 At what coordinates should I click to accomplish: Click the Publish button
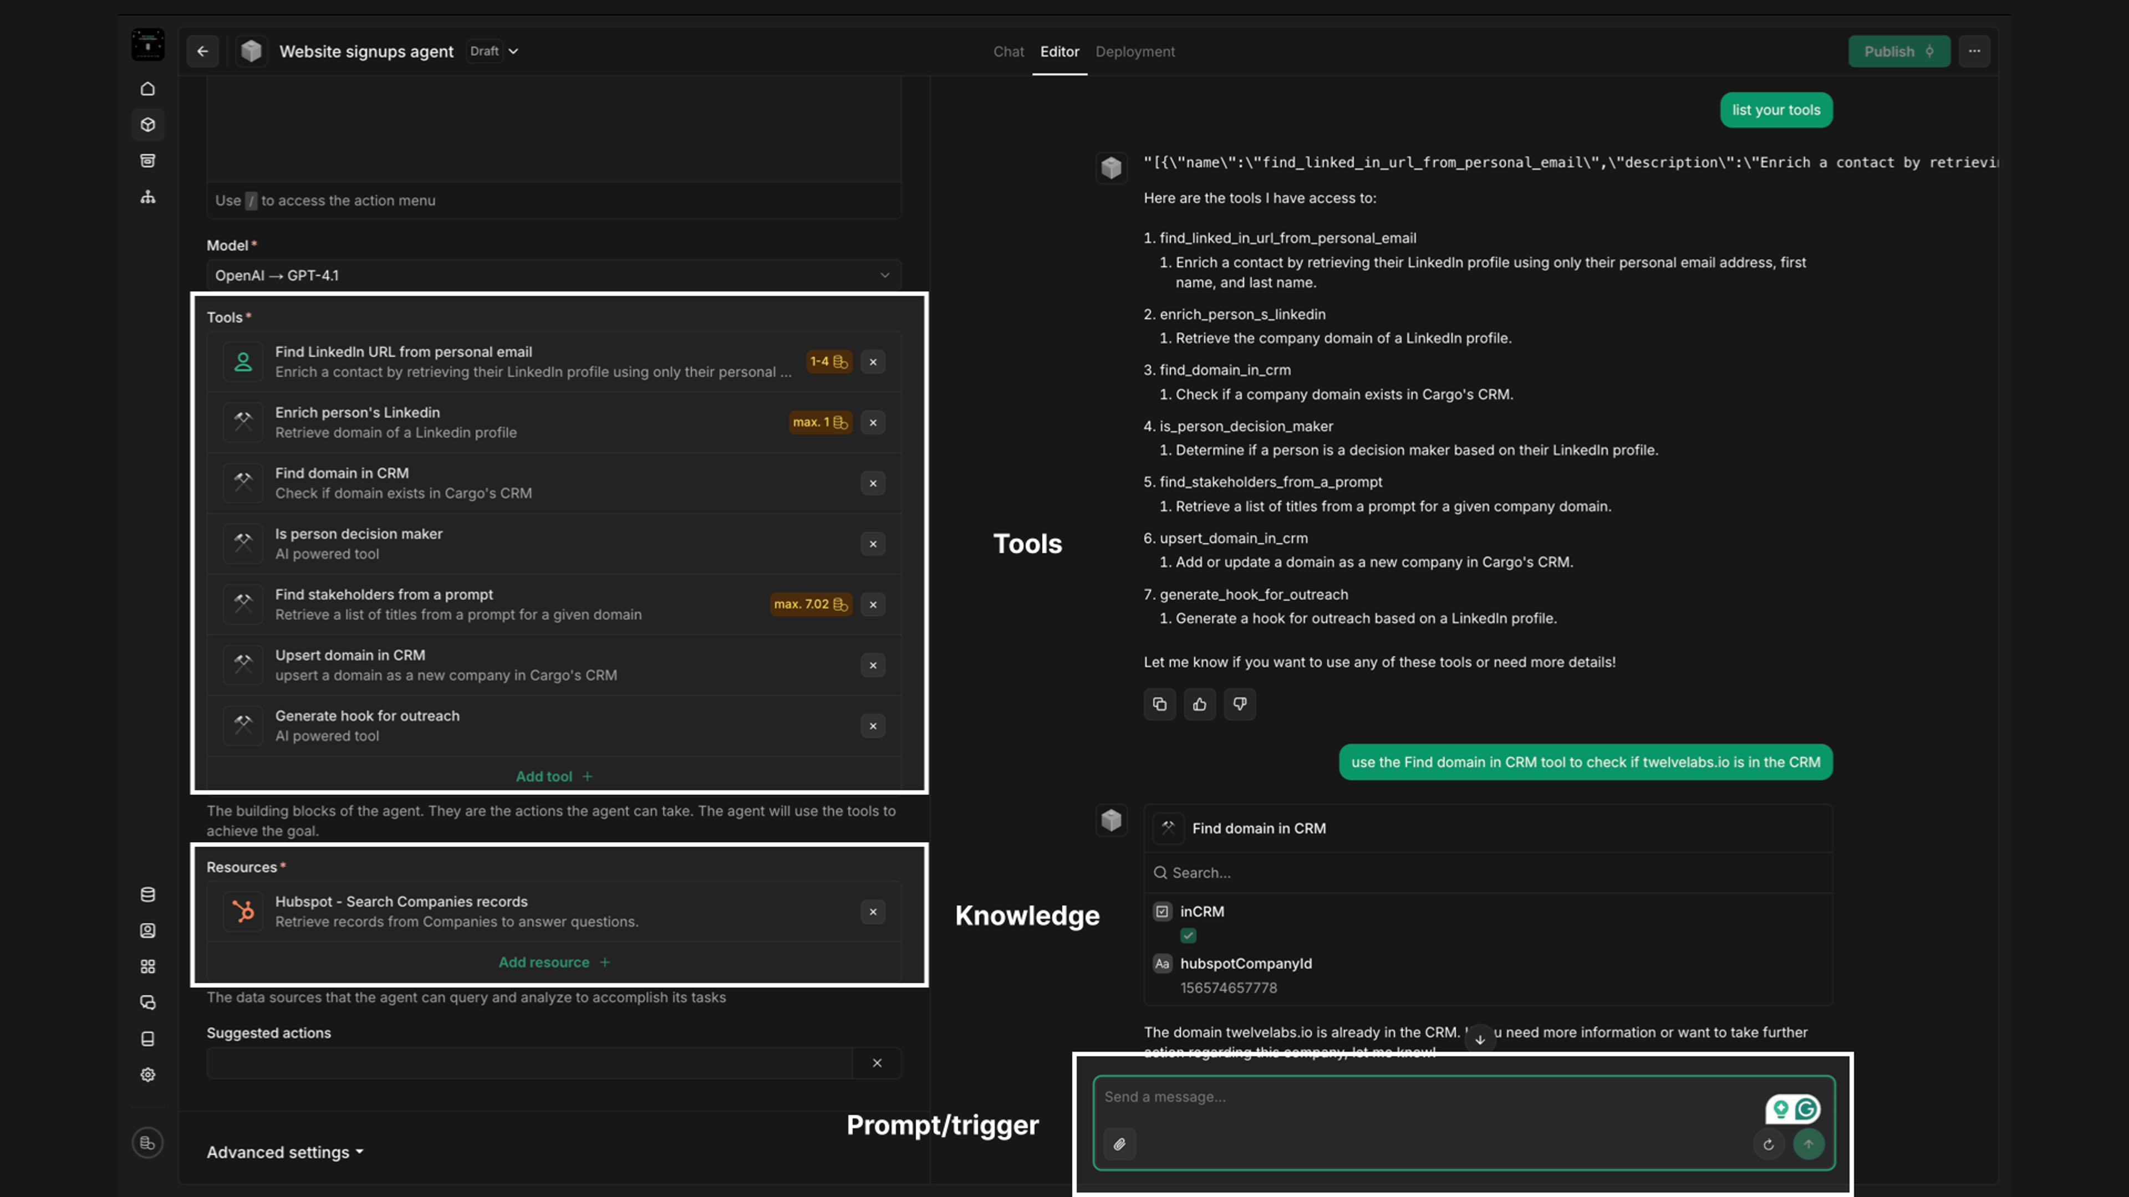(x=1899, y=51)
